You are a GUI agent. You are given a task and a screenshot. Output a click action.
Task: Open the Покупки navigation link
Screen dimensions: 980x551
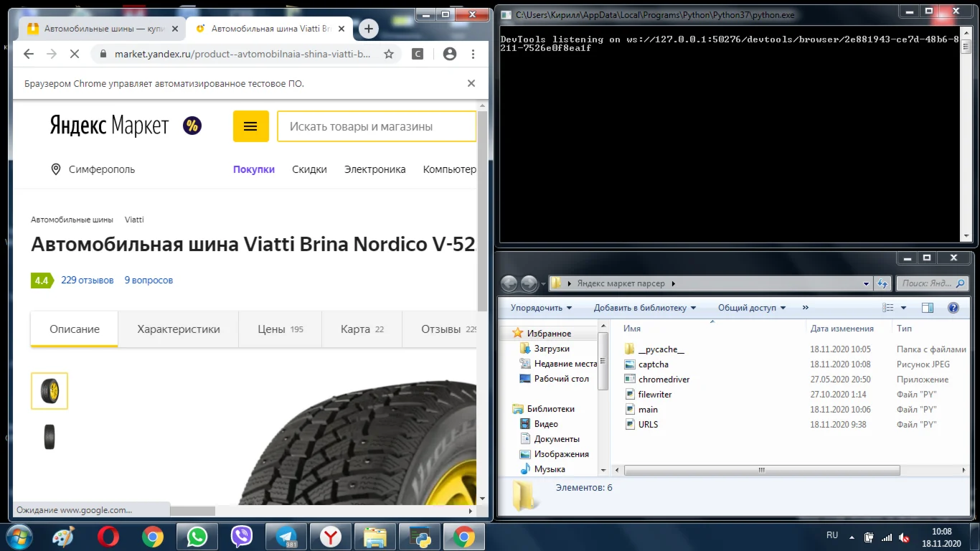[x=254, y=169]
